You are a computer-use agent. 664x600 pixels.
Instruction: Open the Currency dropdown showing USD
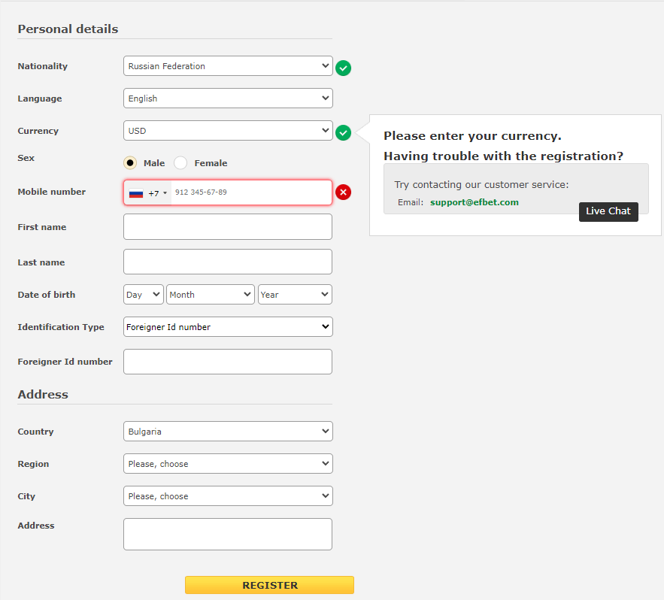coord(228,130)
